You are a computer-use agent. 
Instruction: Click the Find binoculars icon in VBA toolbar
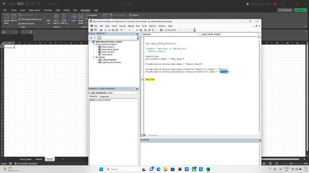click(x=117, y=30)
